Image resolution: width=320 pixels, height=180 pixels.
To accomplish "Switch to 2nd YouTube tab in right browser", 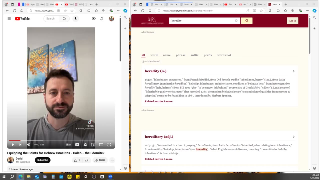I will [x=230, y=4].
